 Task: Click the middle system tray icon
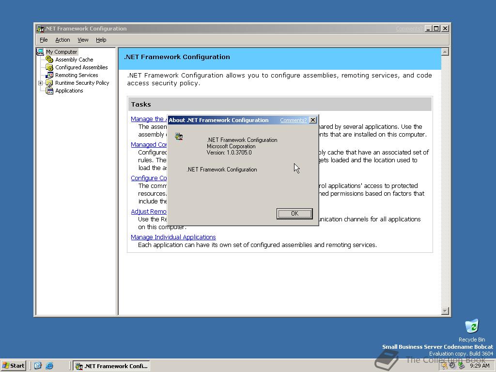(452, 366)
